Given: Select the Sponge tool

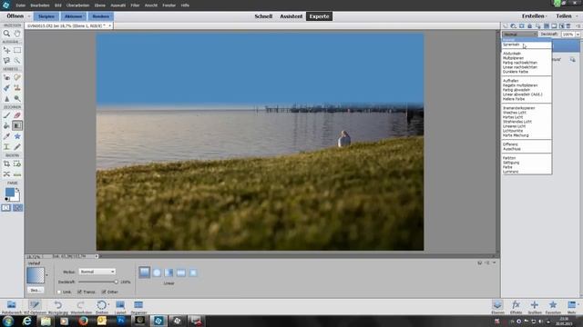Looking at the screenshot, I should (x=17, y=99).
